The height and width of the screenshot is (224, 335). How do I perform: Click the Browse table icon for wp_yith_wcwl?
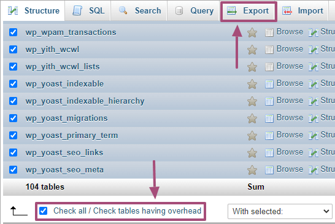269,50
